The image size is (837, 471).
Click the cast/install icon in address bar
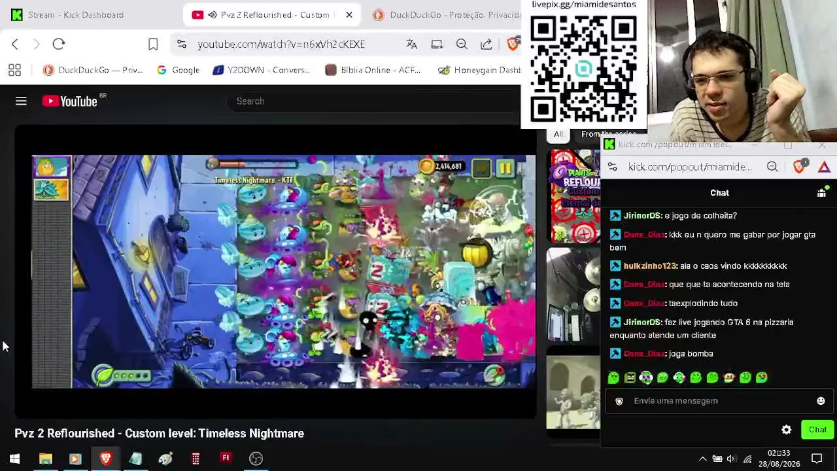(x=437, y=44)
